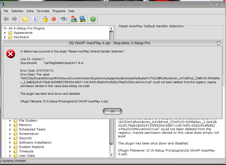Screen dimensions: 226x165
Task: Click the yellow folders toolbar icon
Action: click(x=25, y=19)
